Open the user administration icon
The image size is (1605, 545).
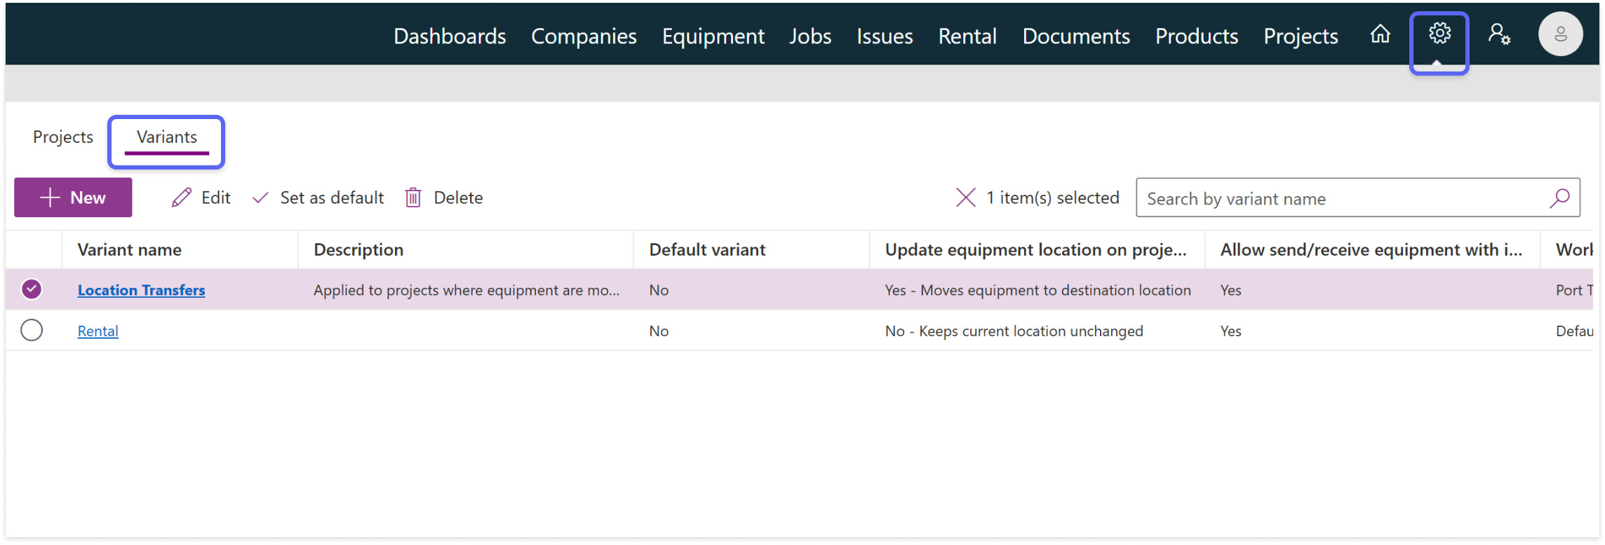click(x=1499, y=34)
